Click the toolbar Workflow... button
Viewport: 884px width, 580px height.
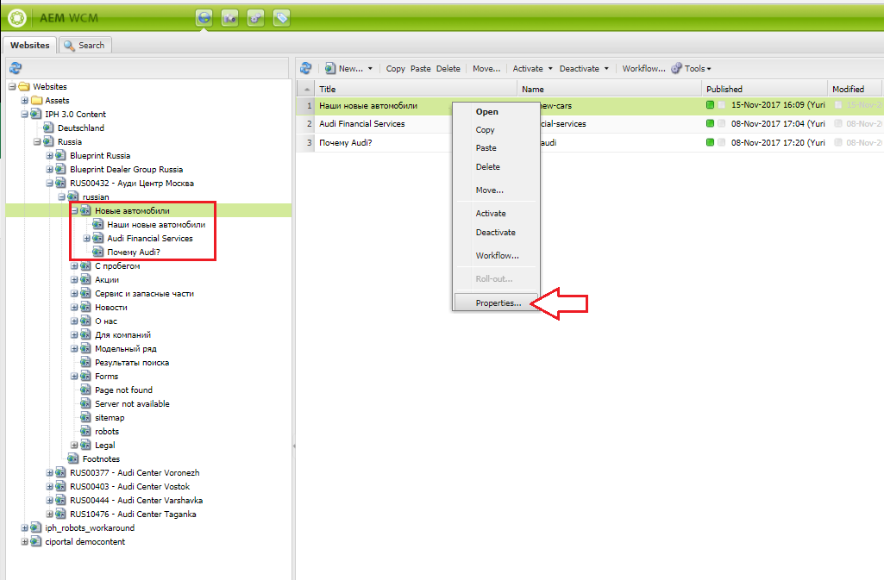pos(644,69)
